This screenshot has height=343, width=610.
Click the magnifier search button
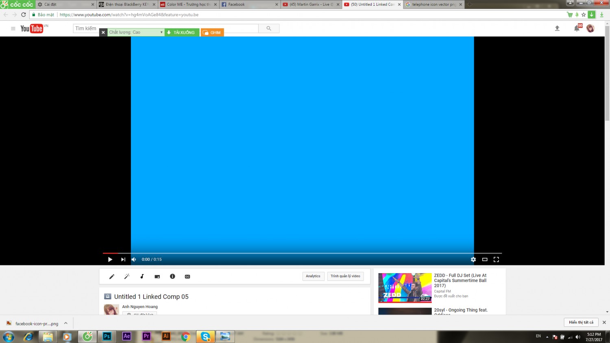(x=269, y=28)
